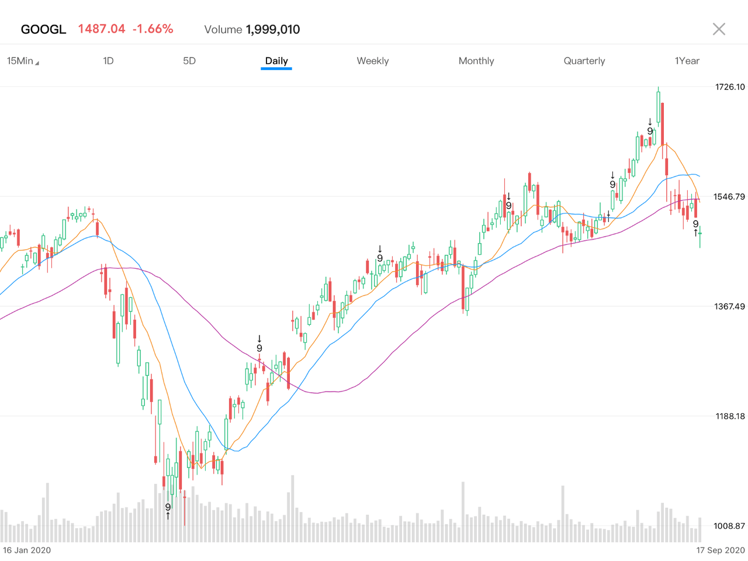Click the 16 Jan 2020 date label

[27, 550]
